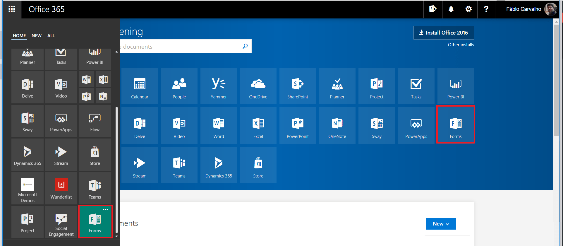Open Video tile in the app launcher
Screen dimensions: 563x246
(x=61, y=87)
